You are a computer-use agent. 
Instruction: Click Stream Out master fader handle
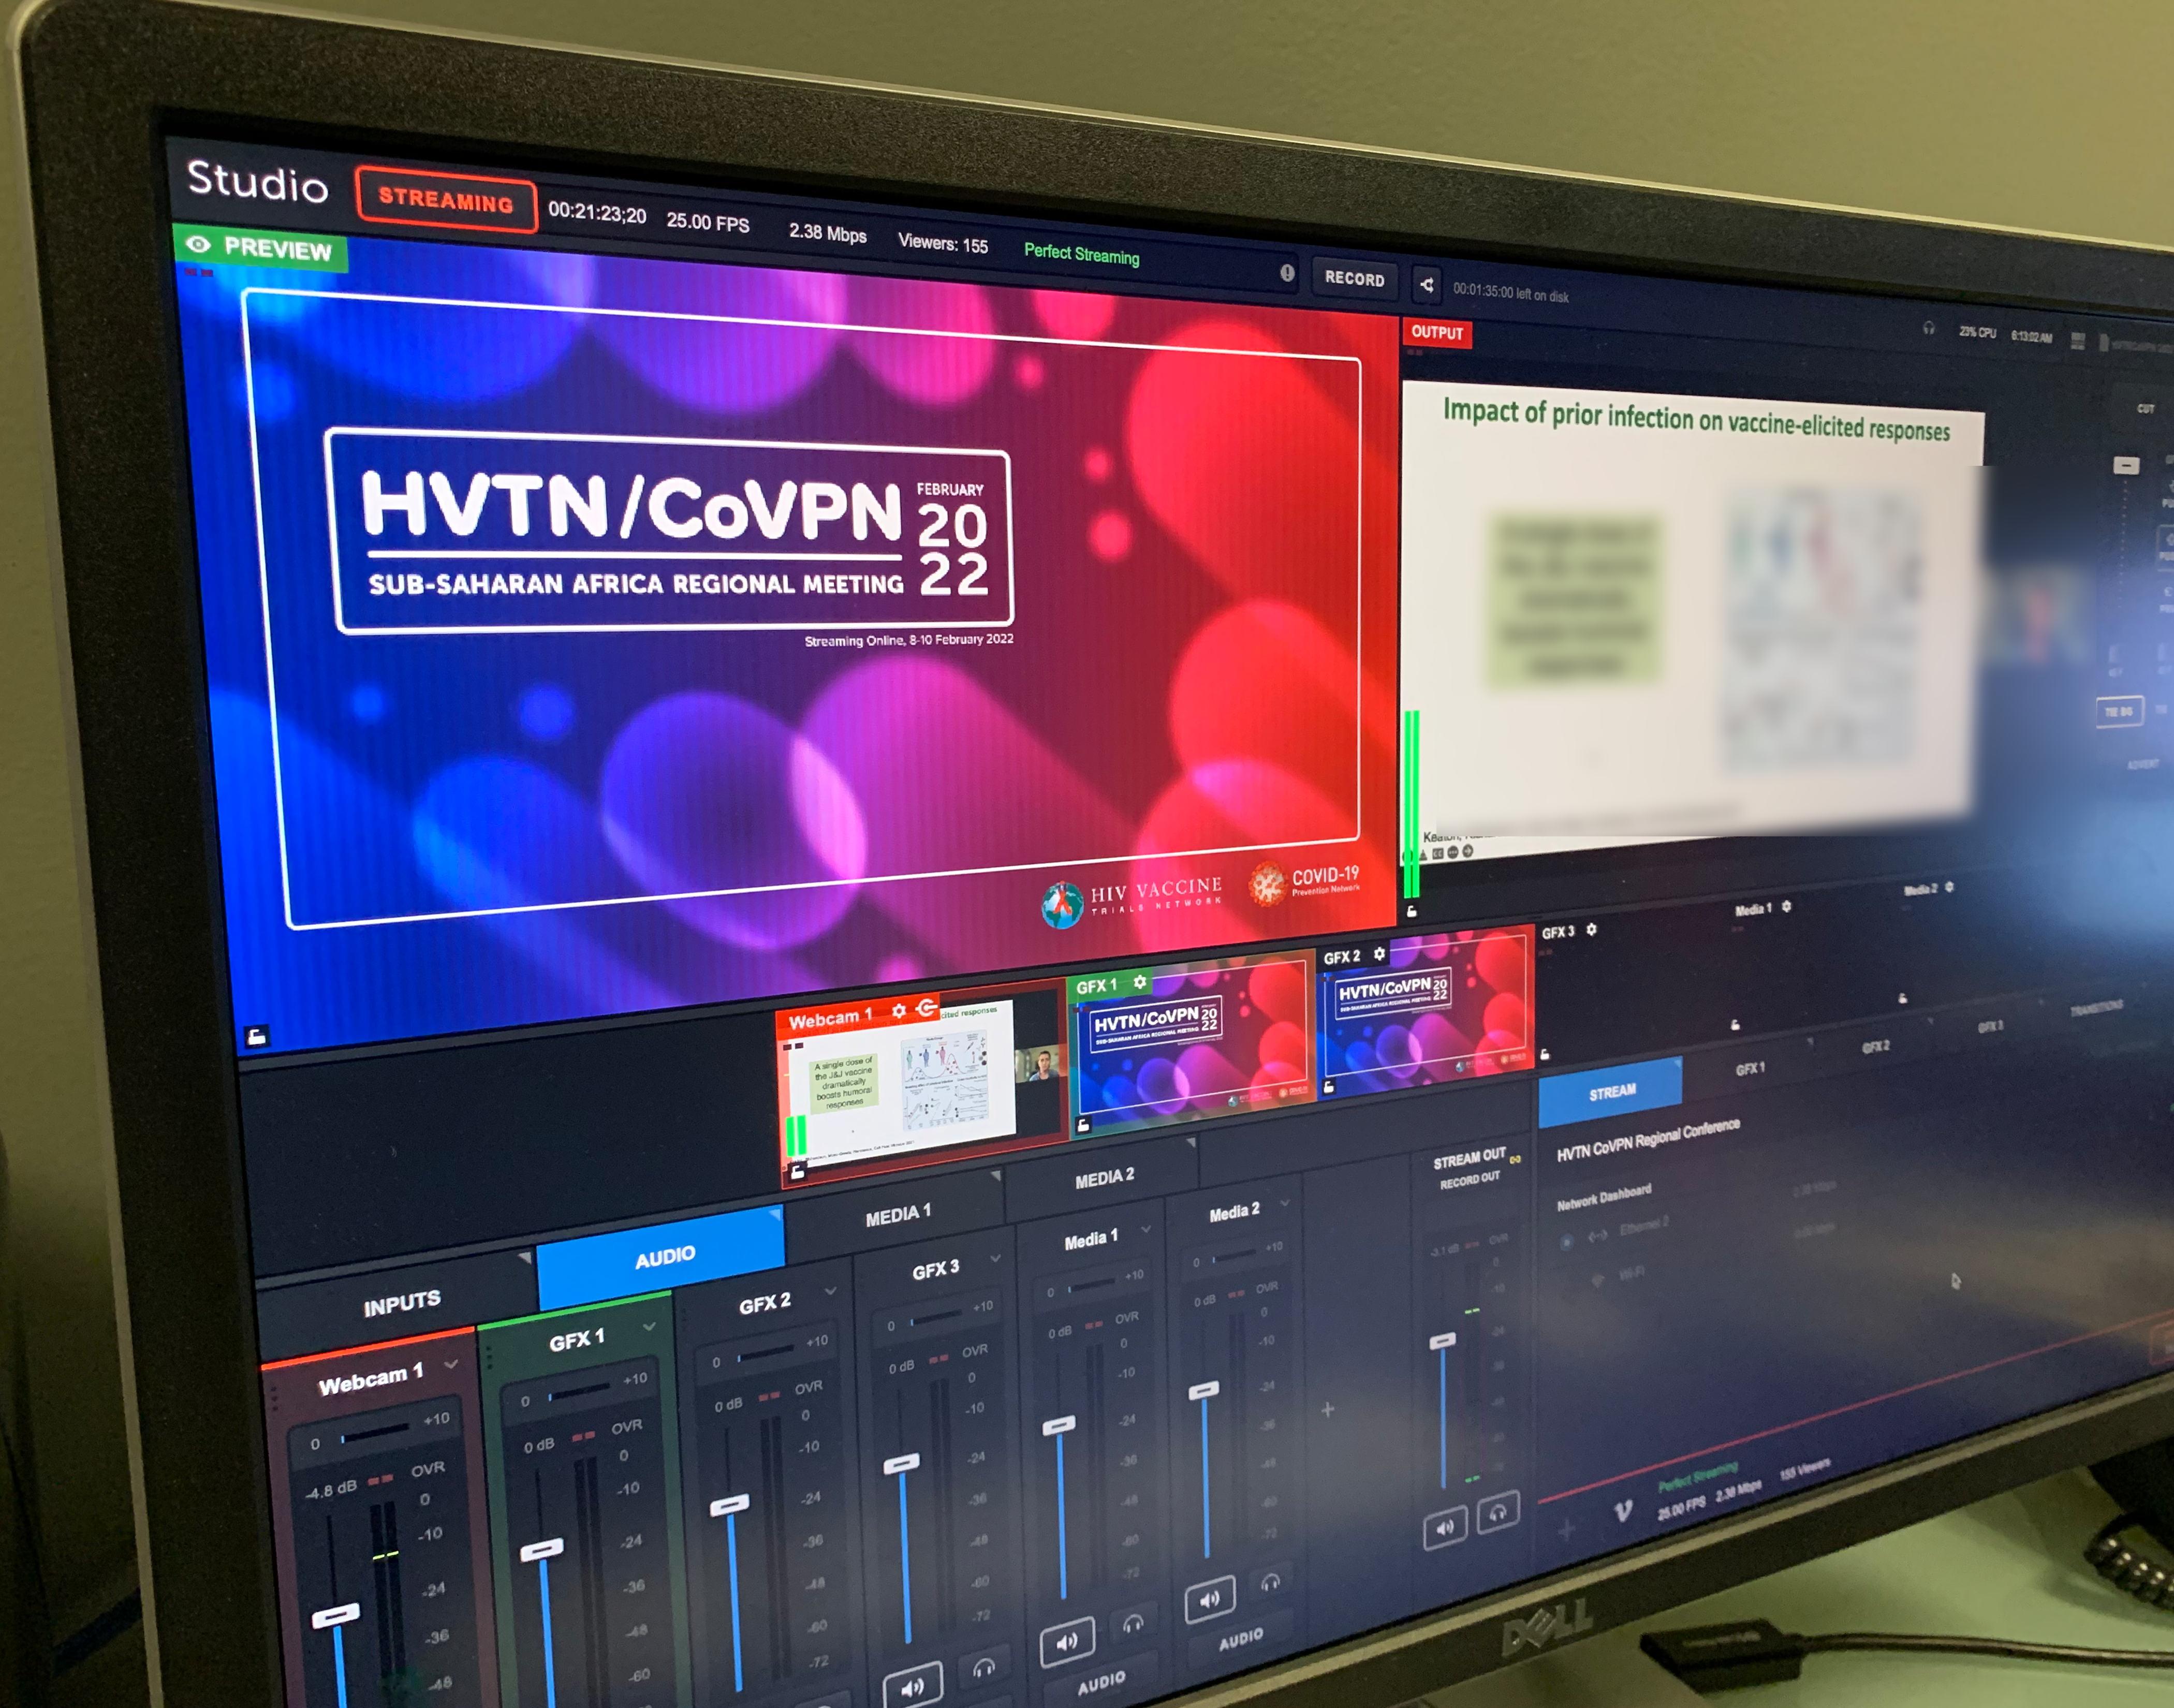point(1442,1340)
